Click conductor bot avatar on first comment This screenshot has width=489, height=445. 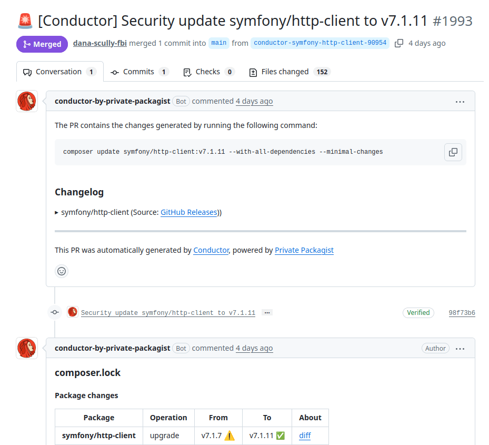point(27,101)
